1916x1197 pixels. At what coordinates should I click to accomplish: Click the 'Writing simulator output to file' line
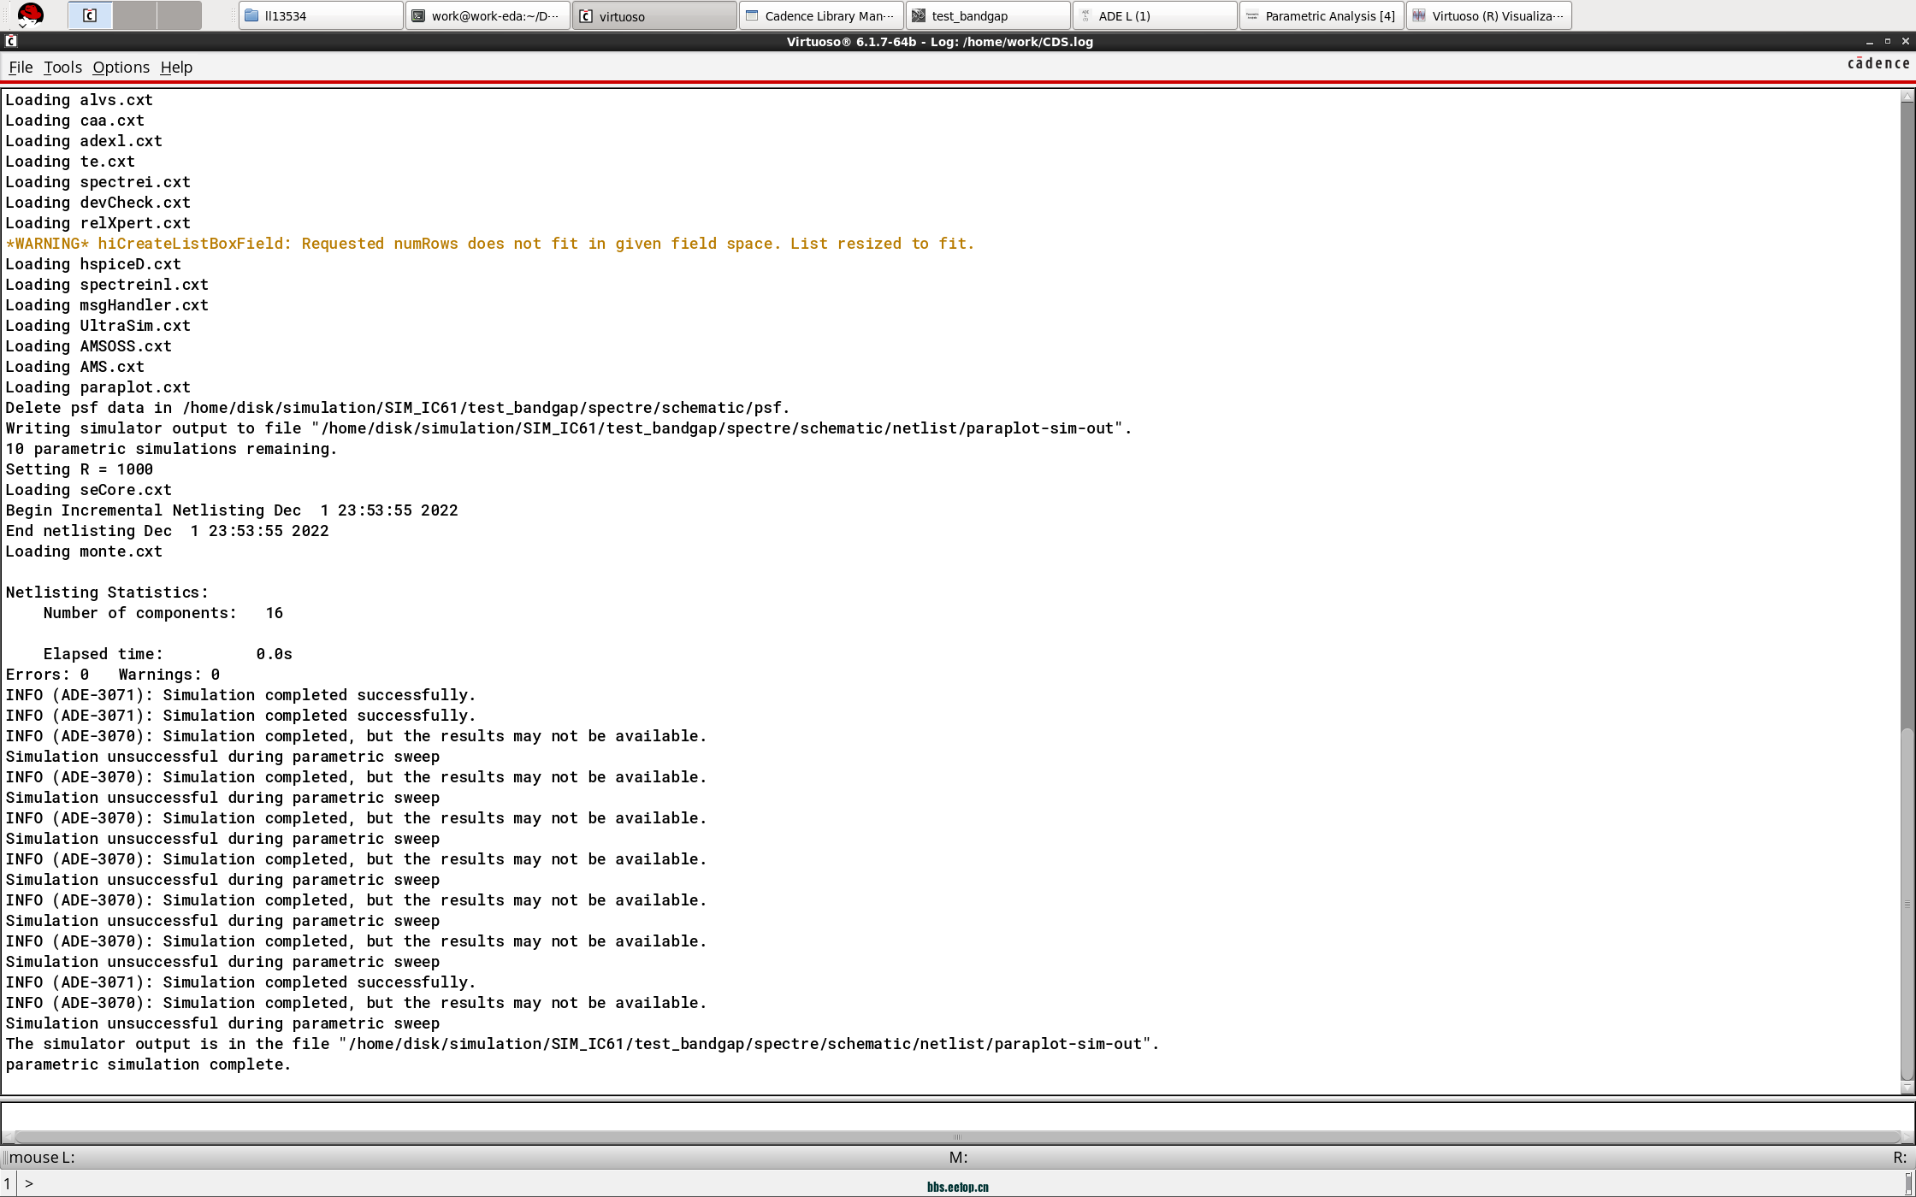tap(569, 428)
